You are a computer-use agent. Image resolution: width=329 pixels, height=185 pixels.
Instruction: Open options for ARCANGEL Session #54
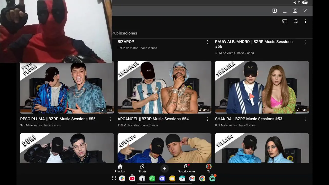pos(208,119)
